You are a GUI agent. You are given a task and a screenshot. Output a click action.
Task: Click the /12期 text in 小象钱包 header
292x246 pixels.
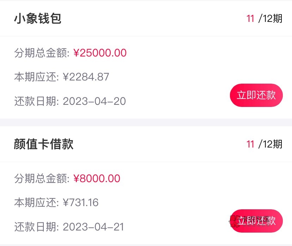270,19
